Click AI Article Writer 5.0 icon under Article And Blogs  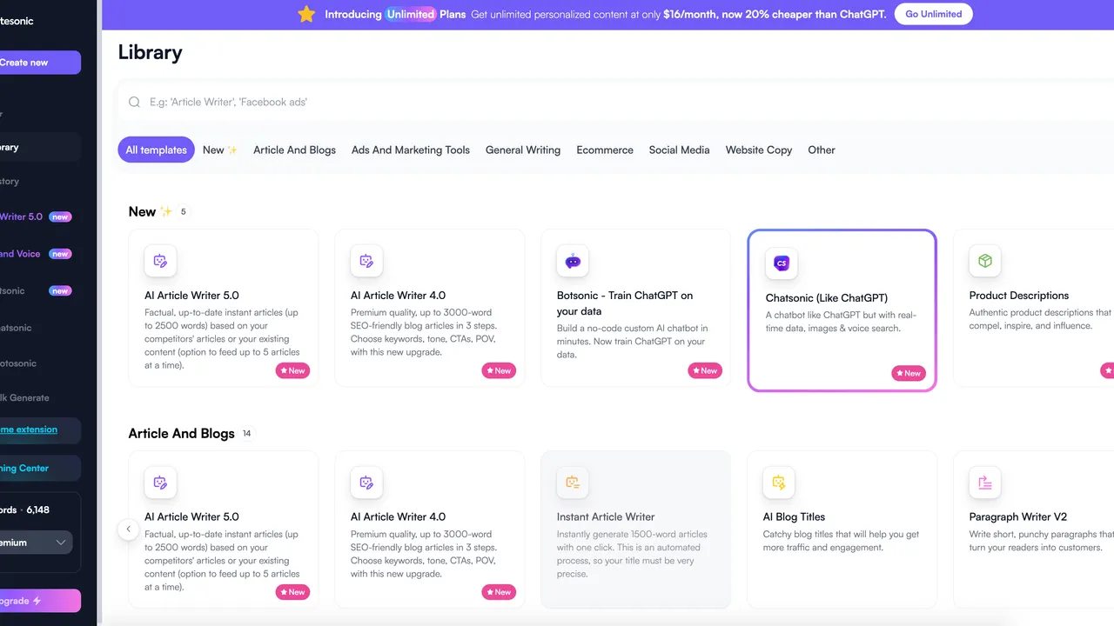point(160,483)
